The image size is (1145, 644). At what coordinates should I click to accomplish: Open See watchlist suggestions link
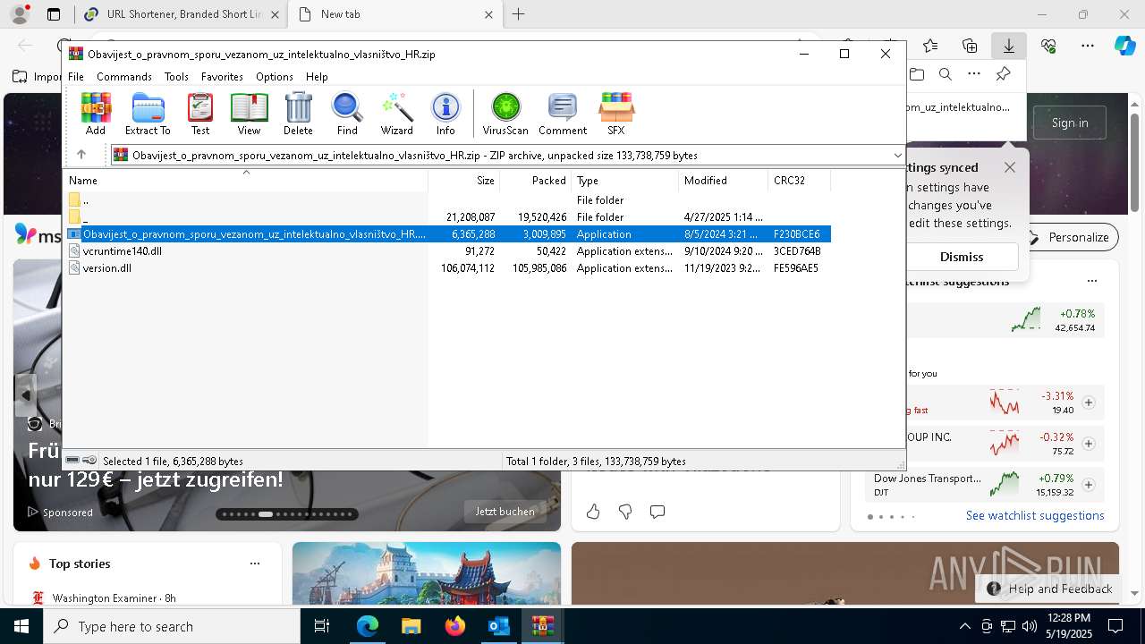(x=1035, y=515)
